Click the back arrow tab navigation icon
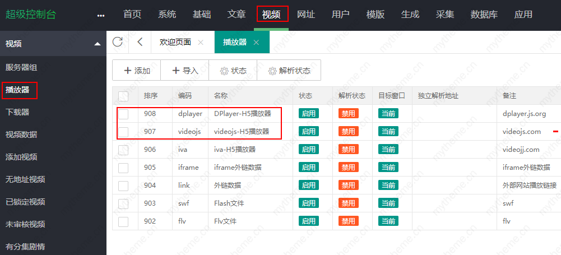This screenshot has height=255, width=561. (140, 42)
